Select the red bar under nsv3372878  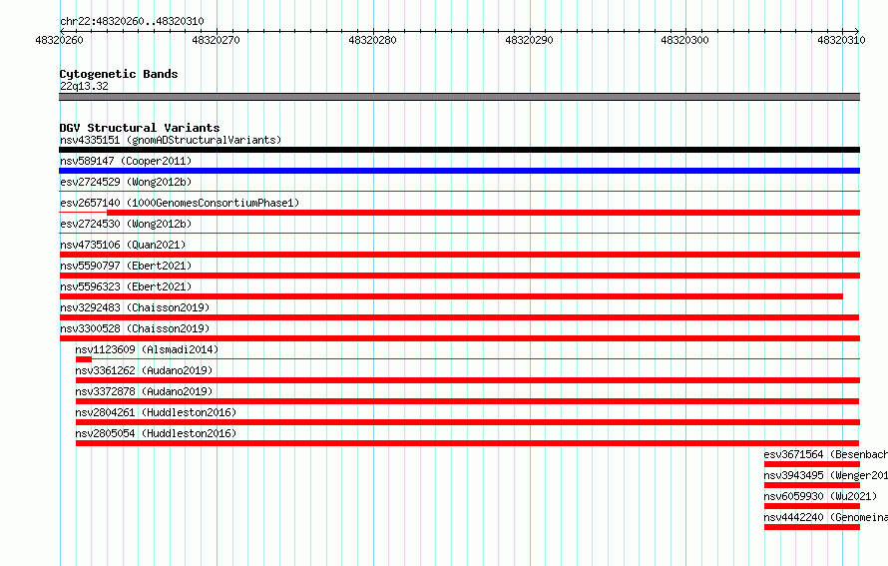pyautogui.click(x=467, y=401)
